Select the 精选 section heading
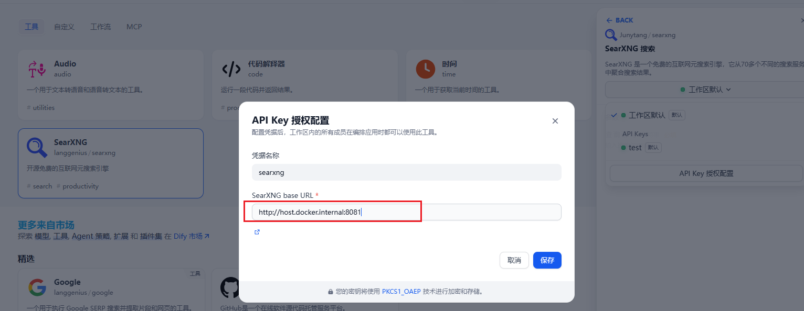This screenshot has width=804, height=311. click(x=26, y=259)
